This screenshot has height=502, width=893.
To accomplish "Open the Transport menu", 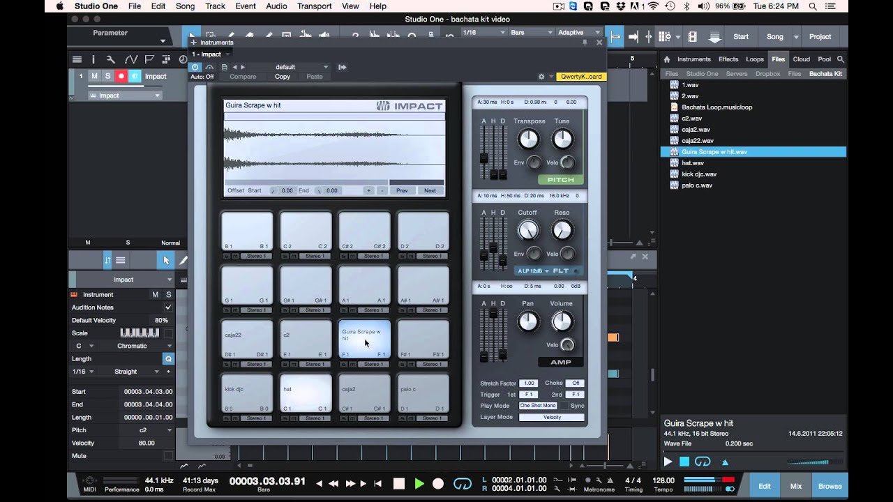I will (x=314, y=6).
